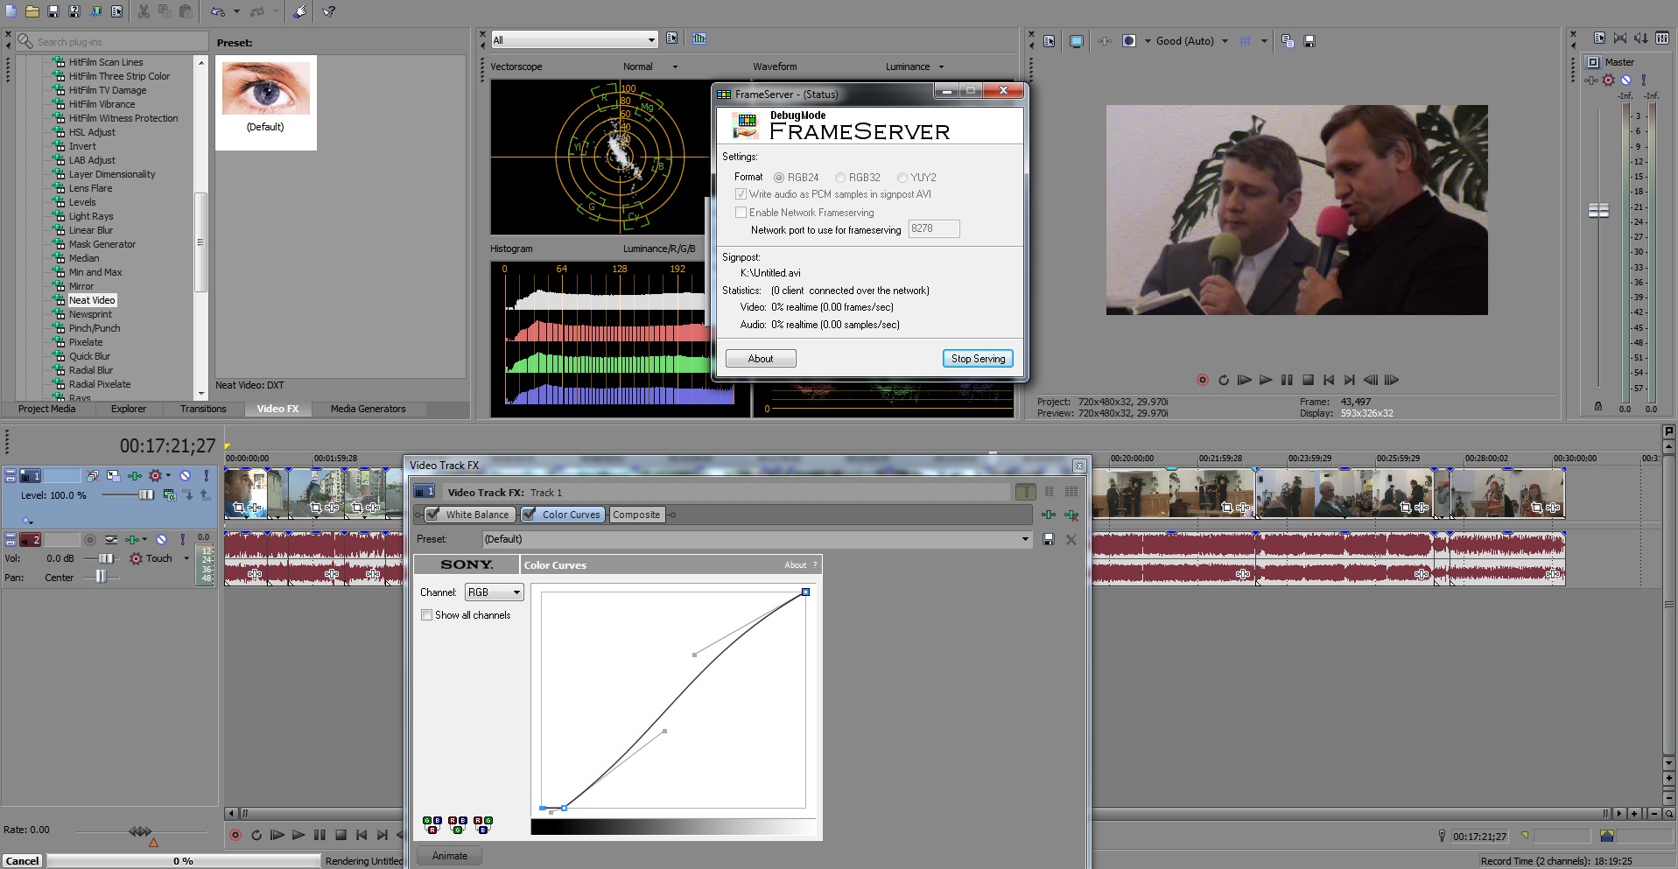1678x869 pixels.
Task: Toggle the preview on external monitor icon
Action: click(x=1077, y=41)
